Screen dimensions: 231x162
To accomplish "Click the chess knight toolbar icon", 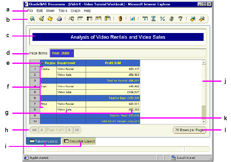I will [x=120, y=19].
